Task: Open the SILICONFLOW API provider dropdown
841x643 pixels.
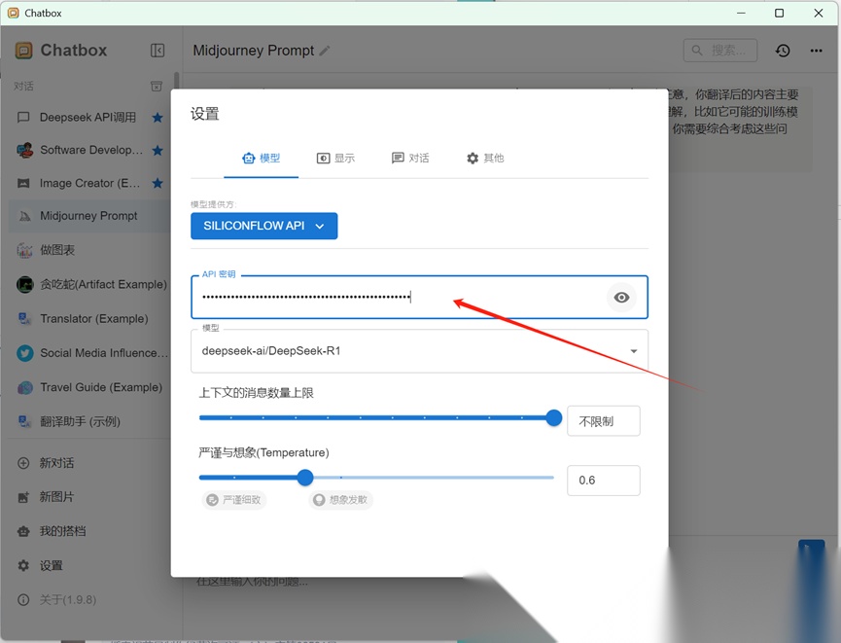Action: tap(263, 226)
